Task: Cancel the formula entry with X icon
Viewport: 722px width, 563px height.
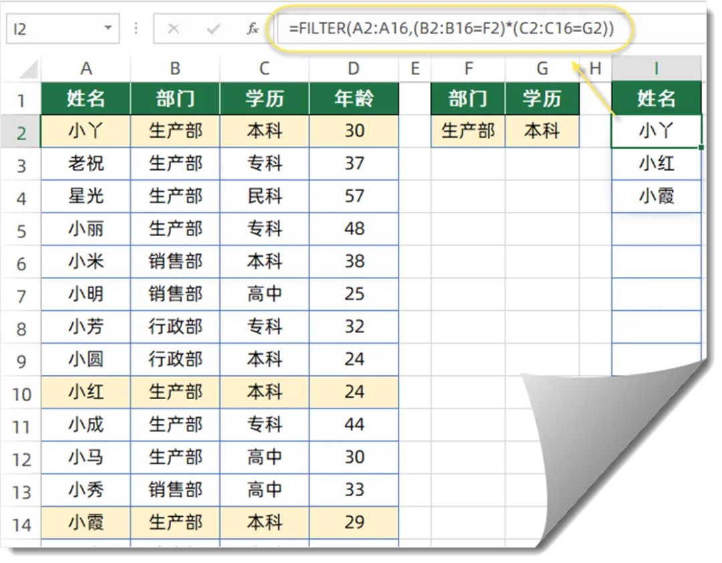Action: coord(174,29)
